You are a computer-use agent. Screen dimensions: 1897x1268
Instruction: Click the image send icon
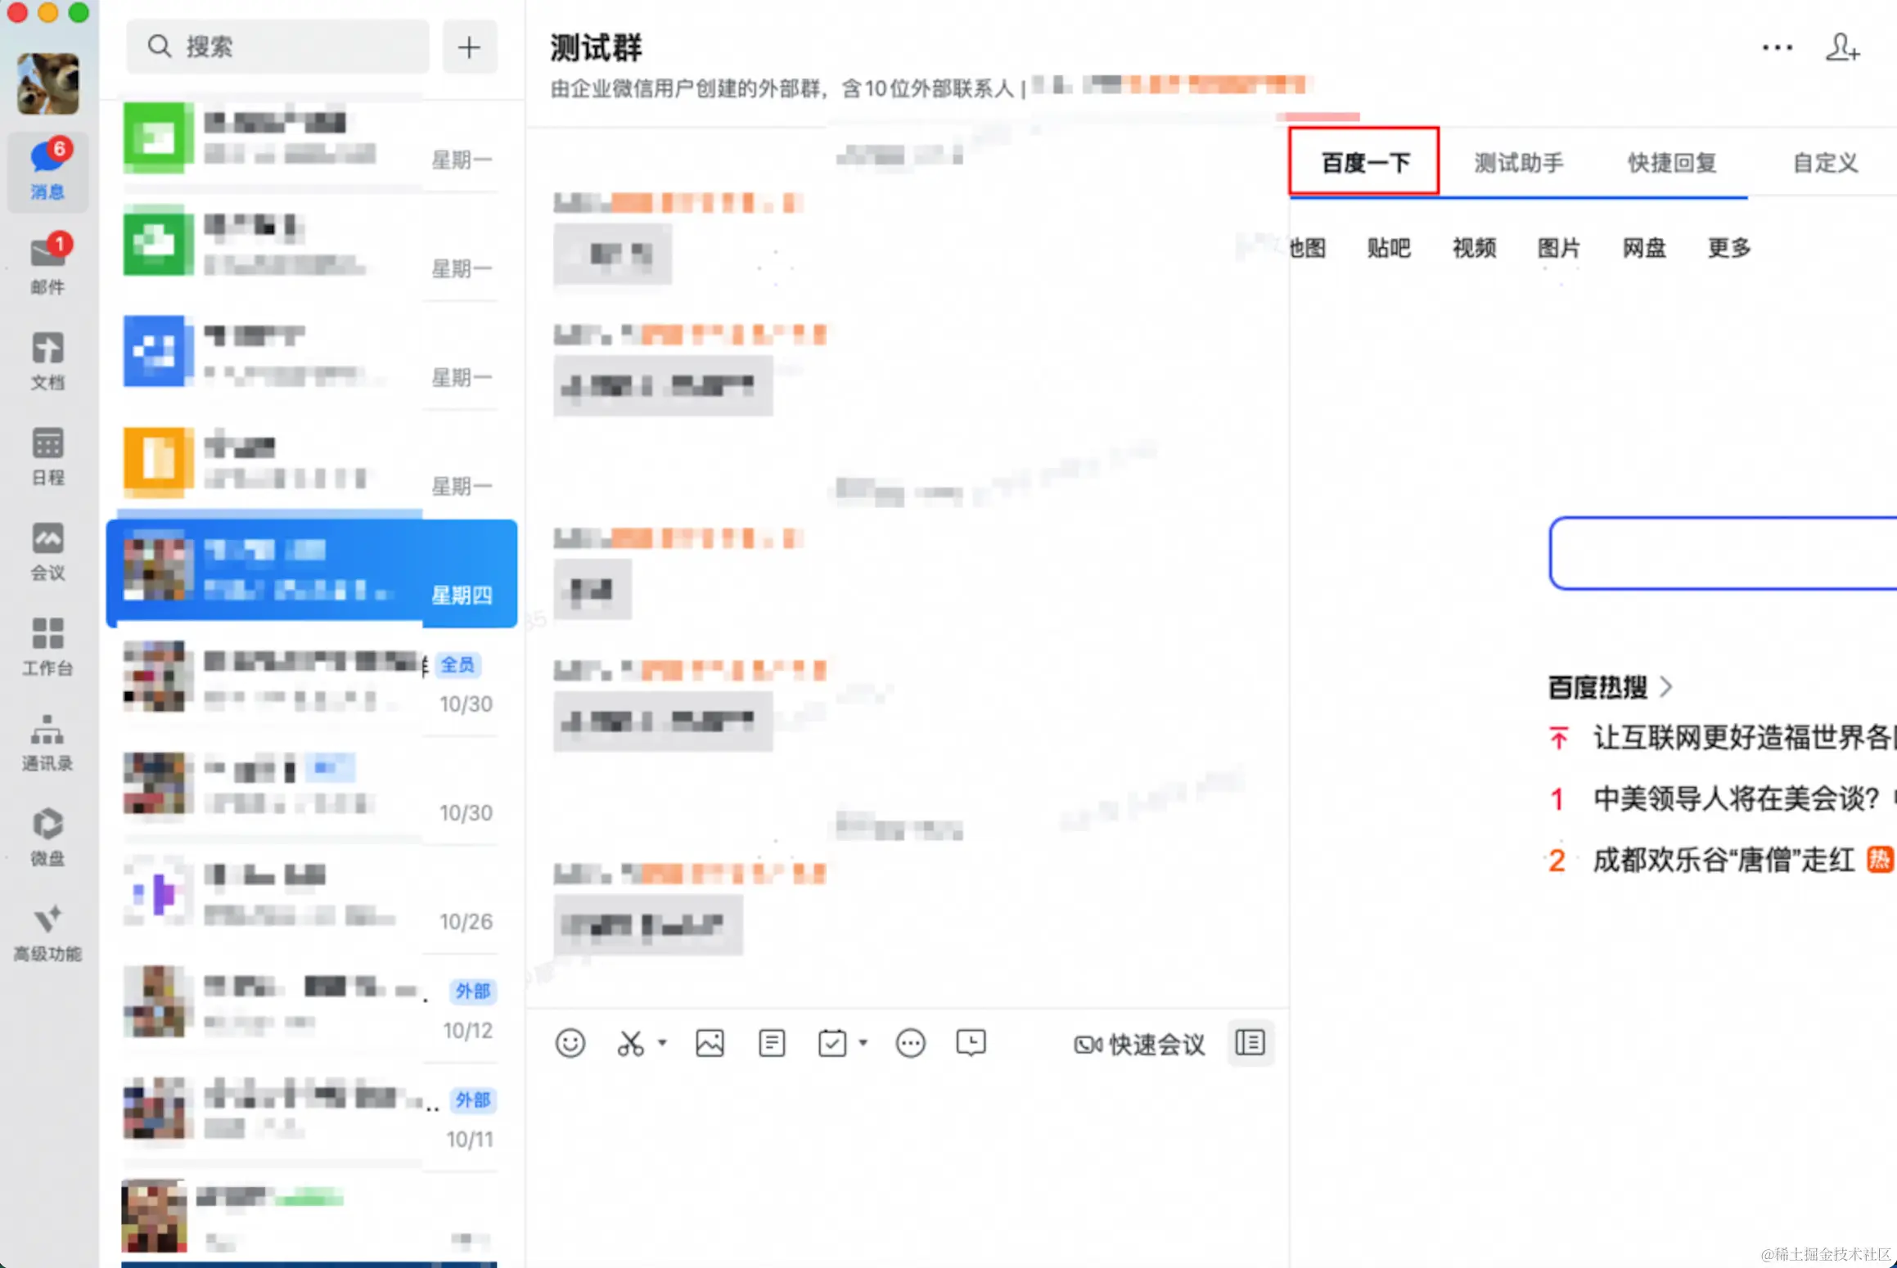710,1043
